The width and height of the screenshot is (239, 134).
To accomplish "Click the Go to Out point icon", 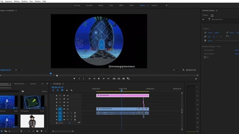I will pyautogui.click(x=108, y=79).
